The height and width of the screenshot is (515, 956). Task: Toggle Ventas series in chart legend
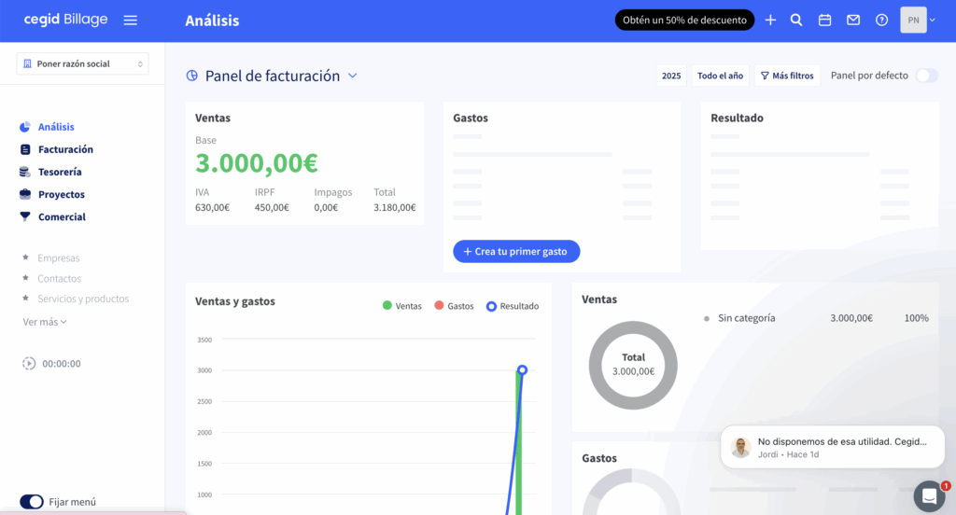[x=401, y=306]
